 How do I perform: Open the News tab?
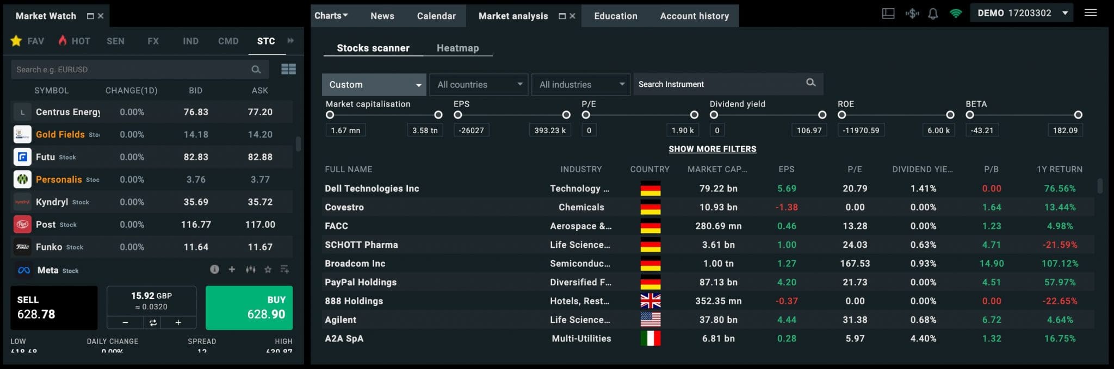382,16
